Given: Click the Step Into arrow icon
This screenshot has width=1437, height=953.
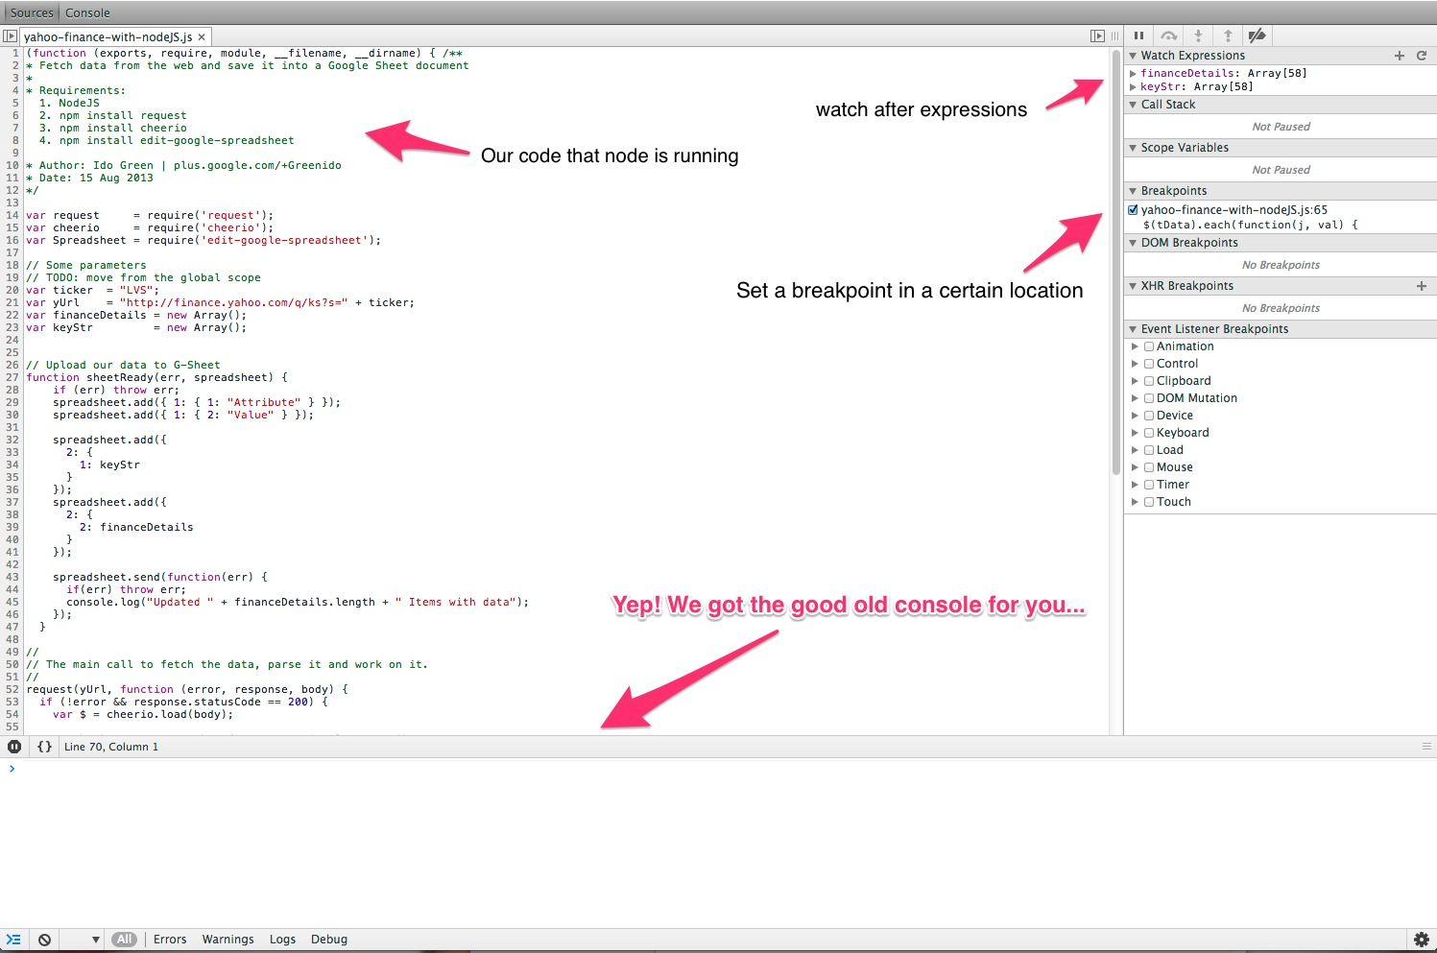Looking at the screenshot, I should coord(1198,36).
